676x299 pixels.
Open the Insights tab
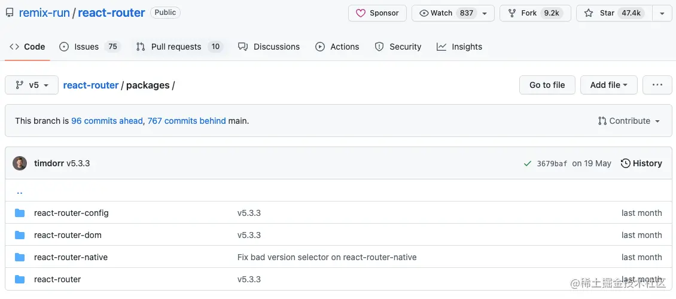point(459,47)
